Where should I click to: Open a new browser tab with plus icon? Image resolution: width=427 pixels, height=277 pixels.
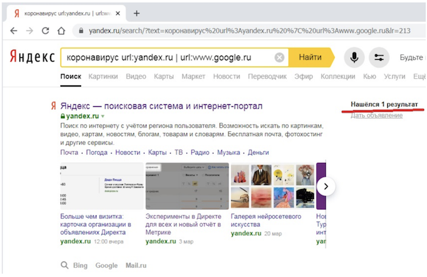click(137, 13)
